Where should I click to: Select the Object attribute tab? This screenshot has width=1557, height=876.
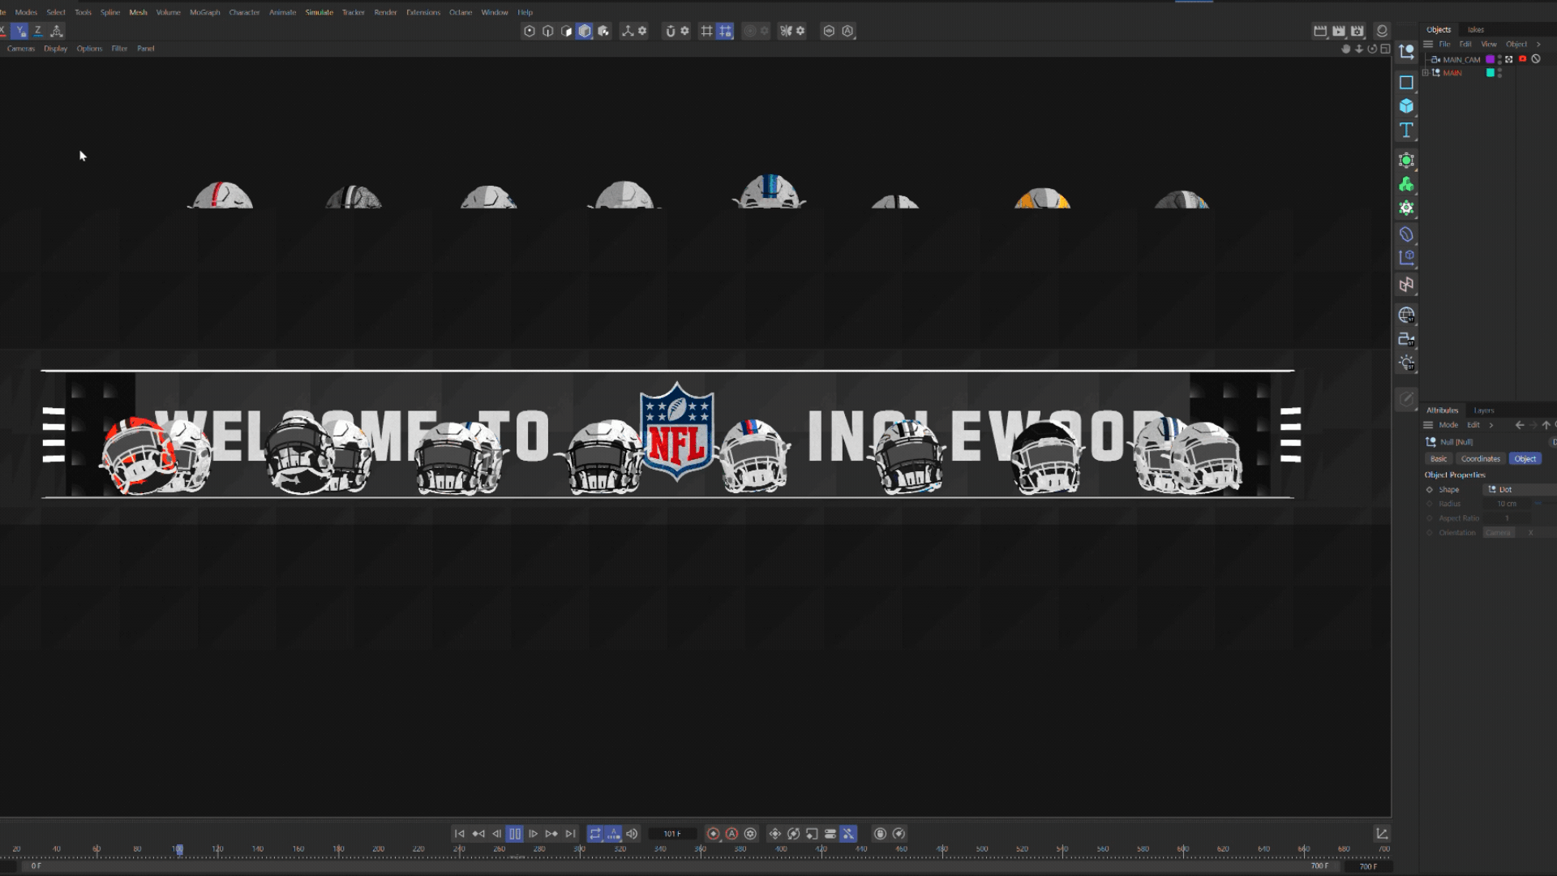coord(1525,459)
